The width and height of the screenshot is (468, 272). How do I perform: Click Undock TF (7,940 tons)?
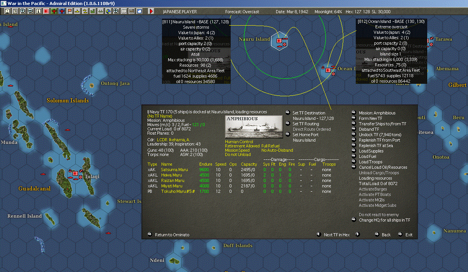380,135
